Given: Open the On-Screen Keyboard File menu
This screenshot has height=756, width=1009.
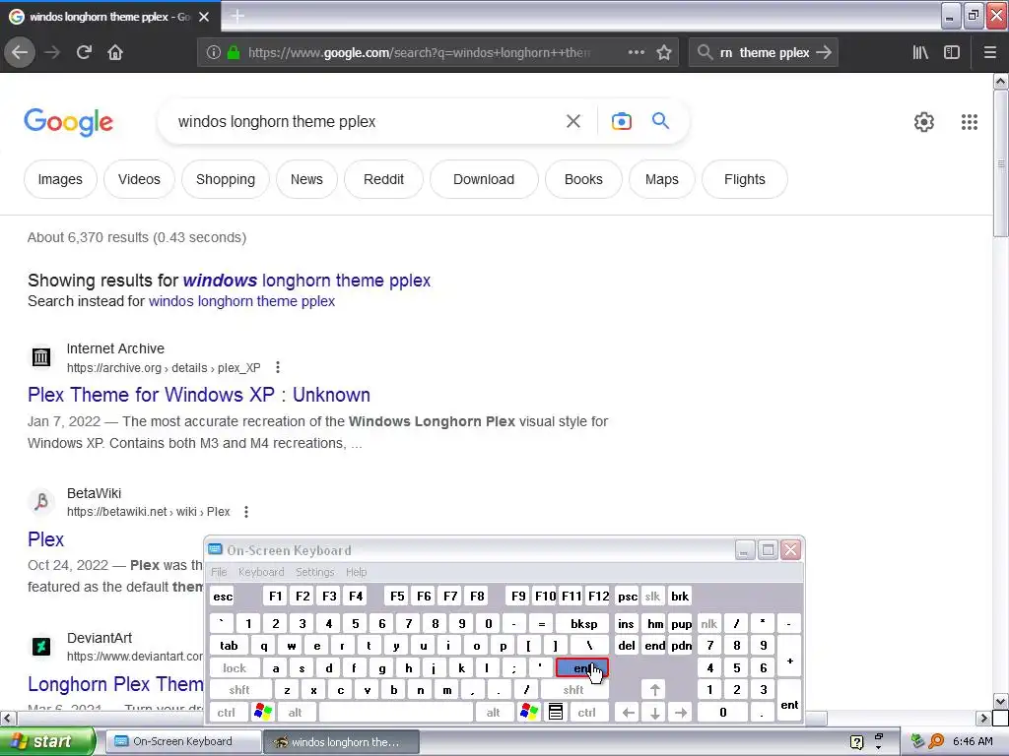Looking at the screenshot, I should (219, 572).
